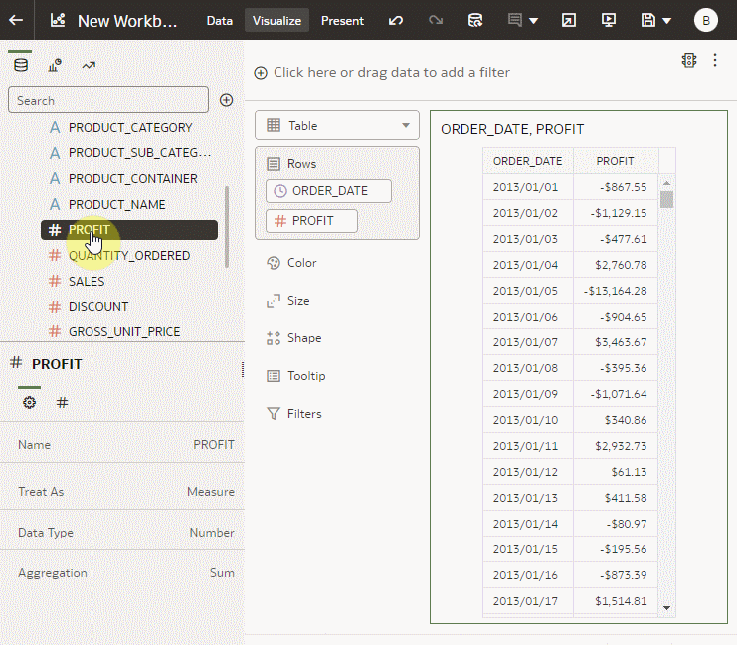
Task: Click the table's vertical scrollbar thumb
Action: click(666, 199)
